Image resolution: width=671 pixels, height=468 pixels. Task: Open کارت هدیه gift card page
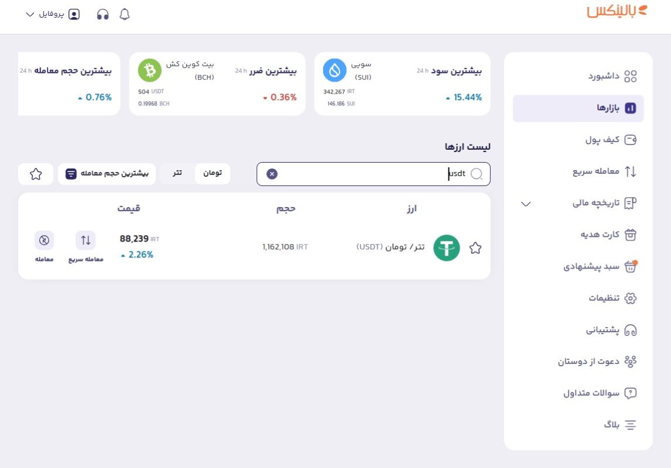click(x=578, y=235)
